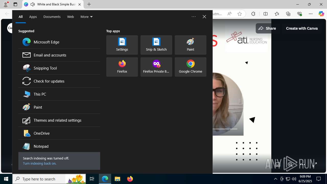Go back in Edge browser
The width and height of the screenshot is (327, 184).
coord(7,14)
